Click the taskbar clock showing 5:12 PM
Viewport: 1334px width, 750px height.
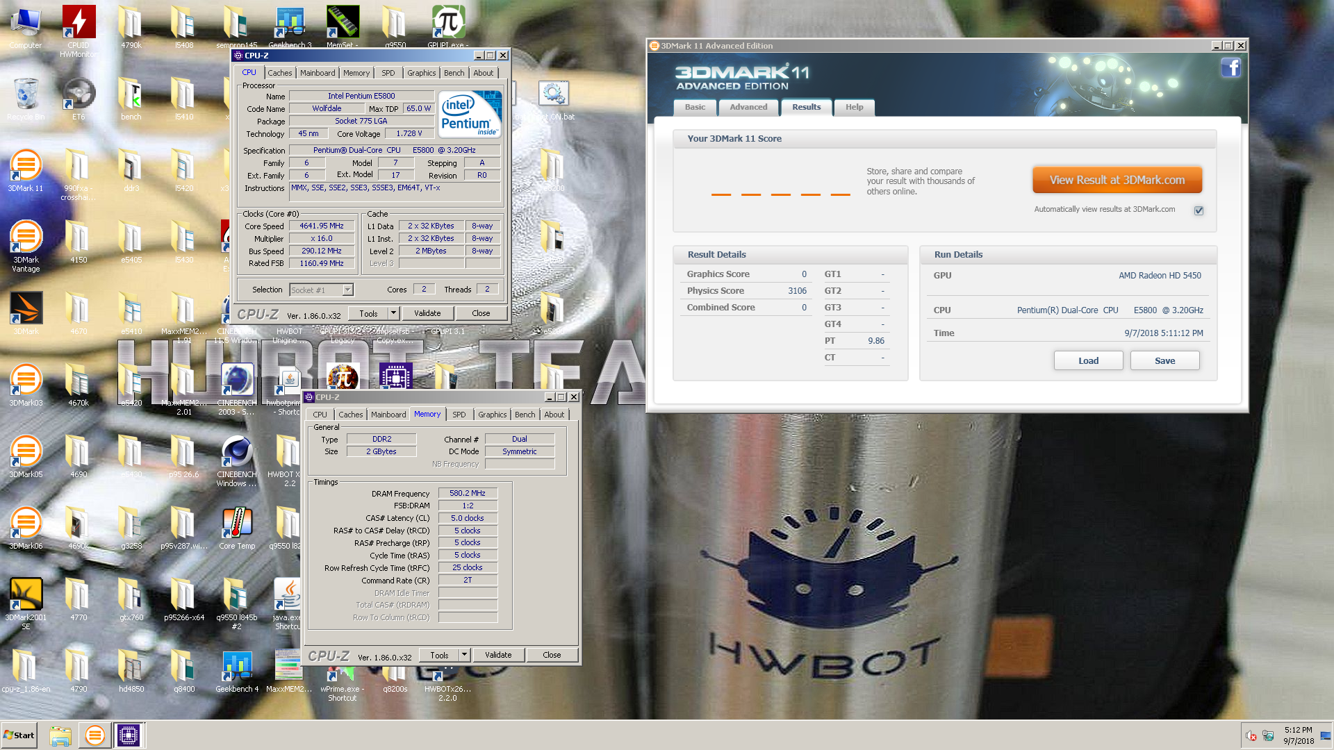coord(1299,735)
